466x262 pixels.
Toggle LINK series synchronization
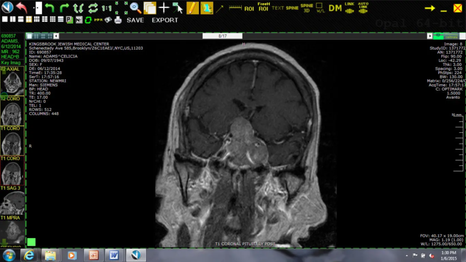(349, 8)
